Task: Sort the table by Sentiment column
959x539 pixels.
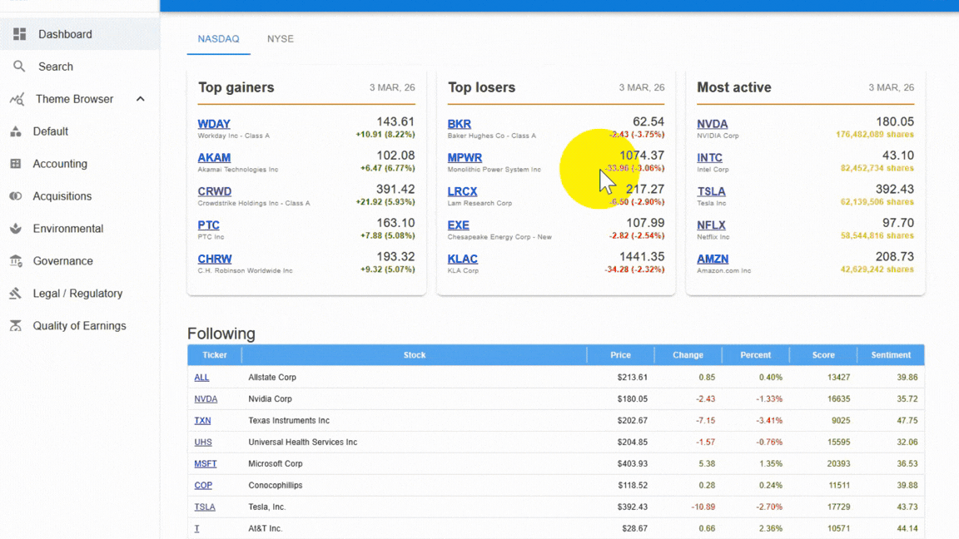Action: pos(890,355)
